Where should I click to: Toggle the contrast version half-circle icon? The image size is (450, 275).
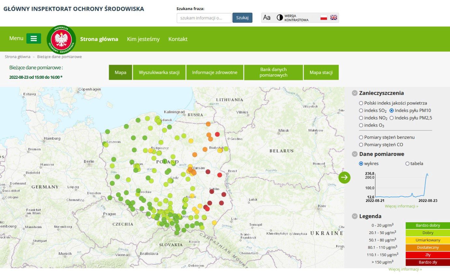click(280, 18)
